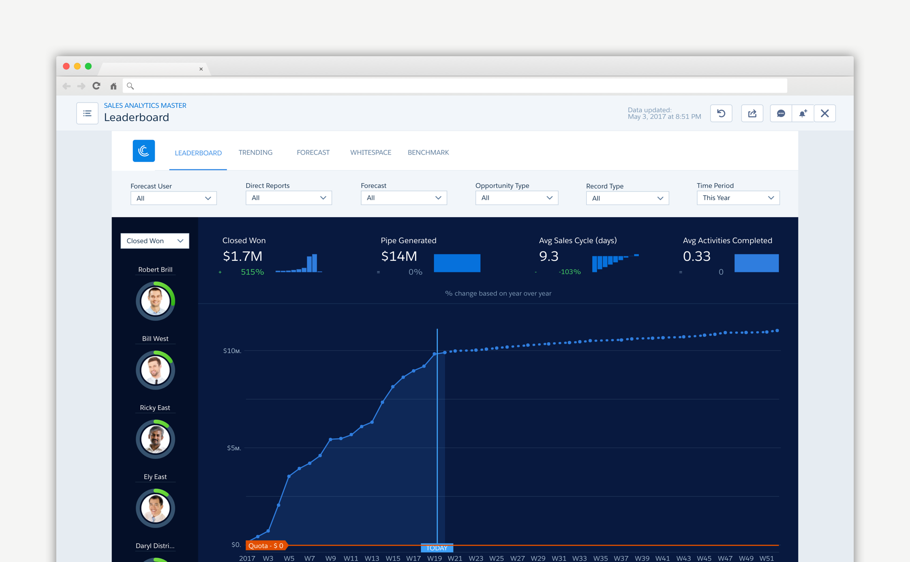The image size is (910, 562).
Task: Switch to the Trending tab
Action: coord(255,152)
